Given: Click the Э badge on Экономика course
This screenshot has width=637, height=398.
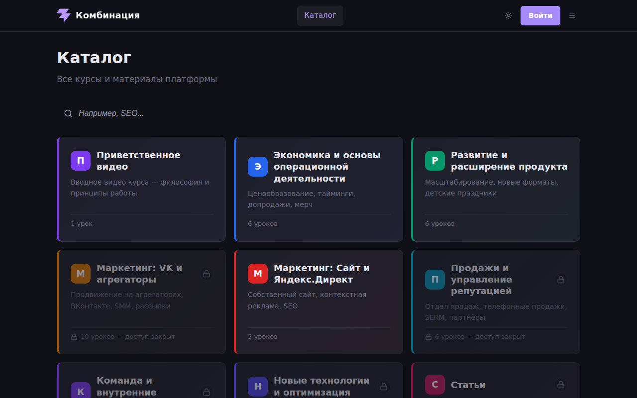Looking at the screenshot, I should [257, 167].
